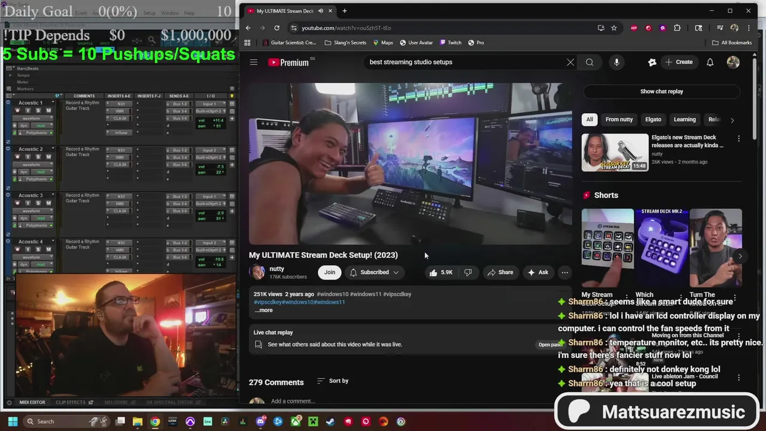This screenshot has height=431, width=766.
Task: Click the Create button
Action: coord(678,62)
